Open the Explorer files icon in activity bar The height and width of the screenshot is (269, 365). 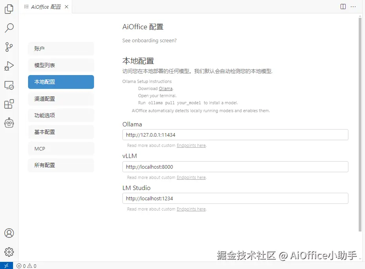pos(9,9)
